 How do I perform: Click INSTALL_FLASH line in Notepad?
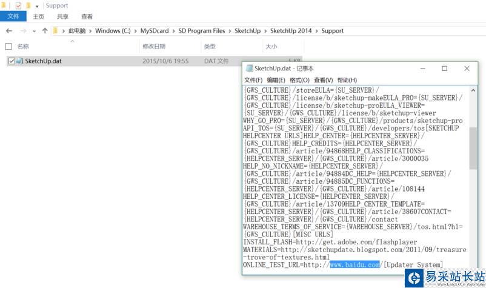[330, 242]
